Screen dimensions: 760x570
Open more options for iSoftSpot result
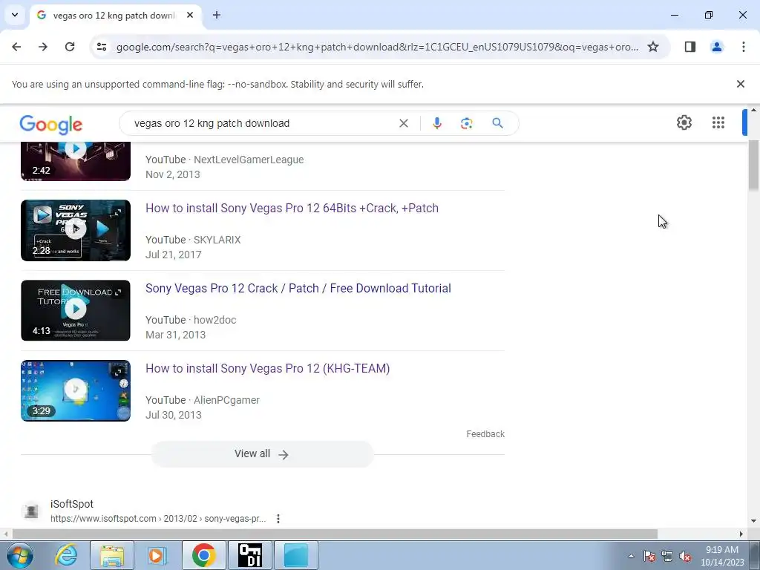[278, 519]
